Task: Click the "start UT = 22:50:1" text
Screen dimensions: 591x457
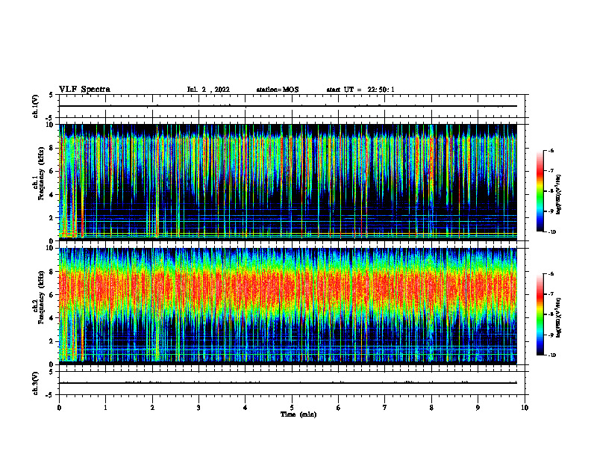Action: point(360,90)
